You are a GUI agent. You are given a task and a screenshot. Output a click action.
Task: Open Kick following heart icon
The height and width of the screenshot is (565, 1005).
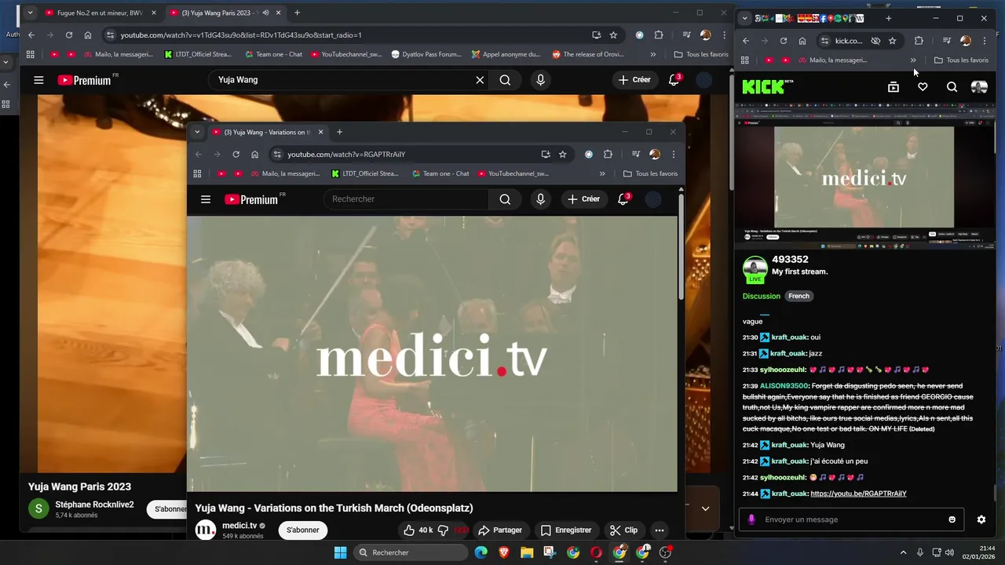(923, 87)
